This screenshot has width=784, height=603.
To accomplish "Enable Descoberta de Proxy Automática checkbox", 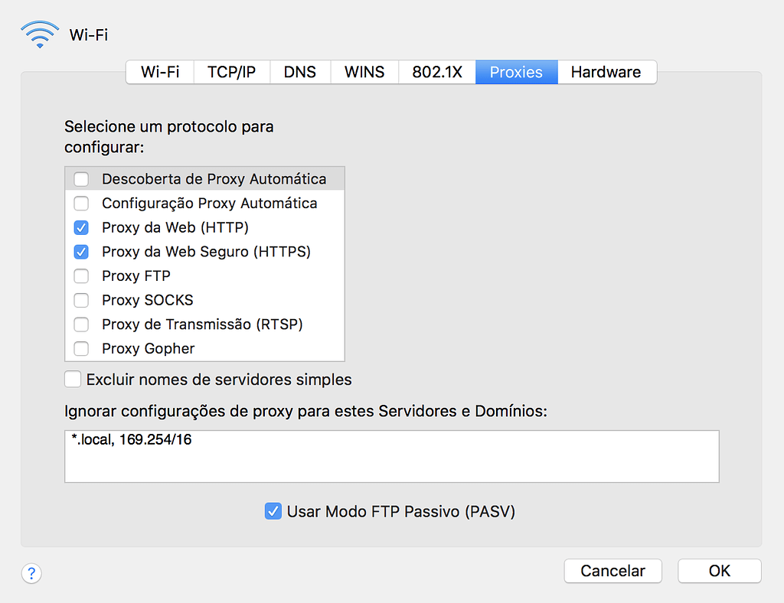I will [x=81, y=179].
